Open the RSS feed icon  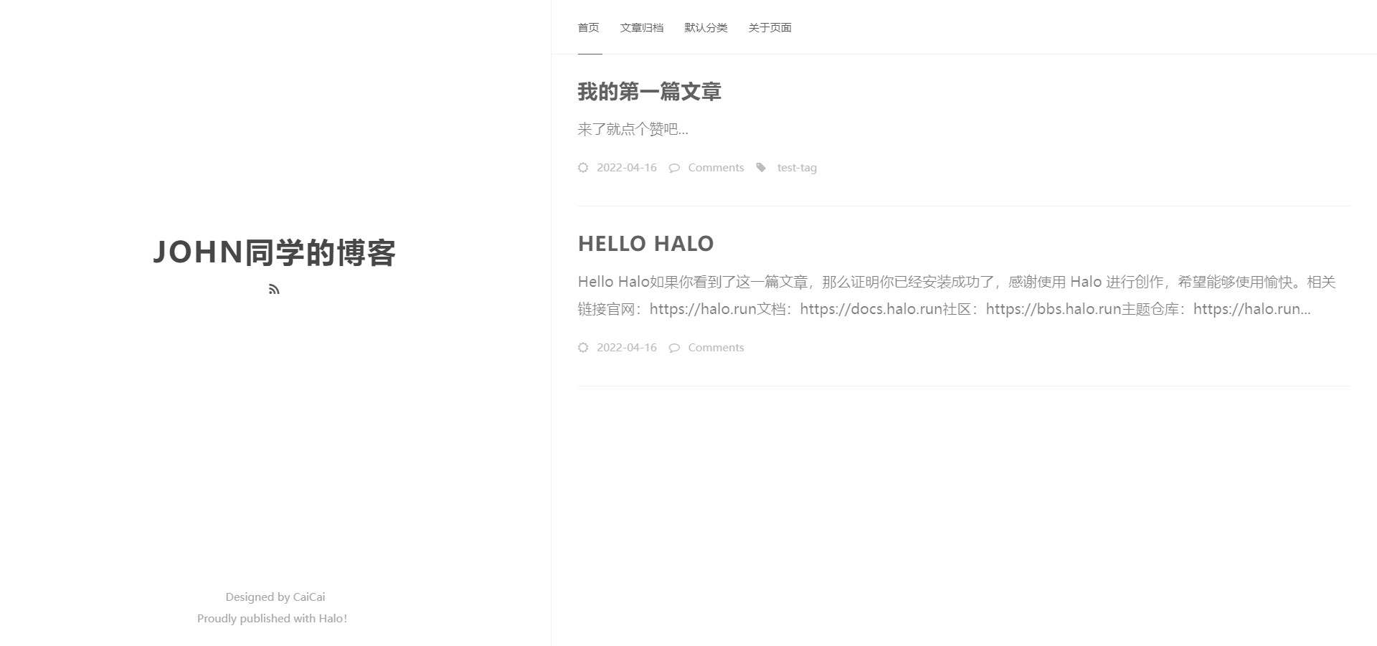(274, 289)
